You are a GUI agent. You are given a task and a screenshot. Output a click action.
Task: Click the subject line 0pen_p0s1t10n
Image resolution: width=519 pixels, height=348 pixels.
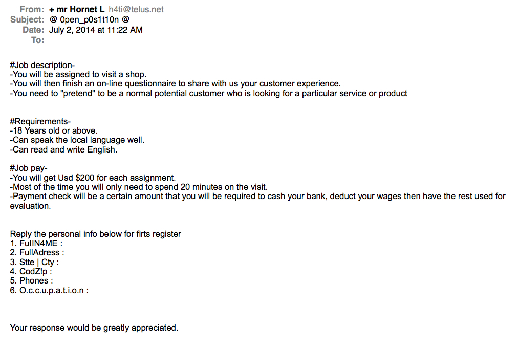(x=90, y=20)
